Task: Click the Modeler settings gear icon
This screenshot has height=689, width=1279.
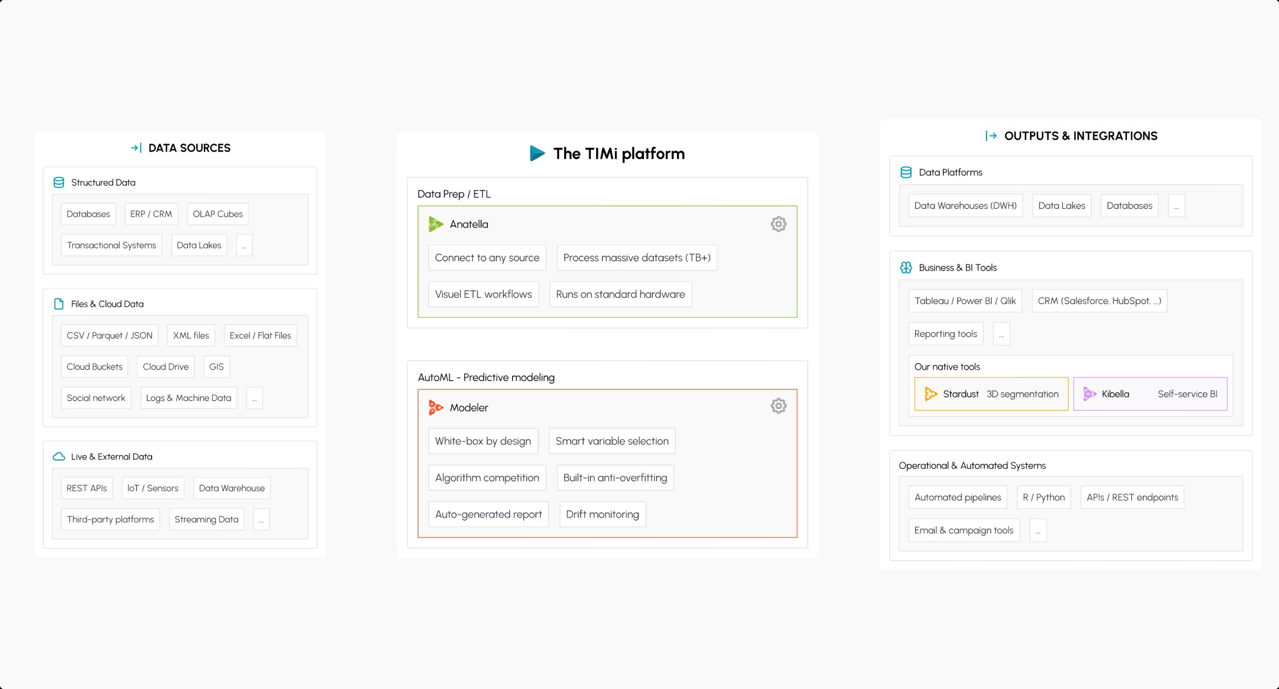Action: (x=778, y=406)
